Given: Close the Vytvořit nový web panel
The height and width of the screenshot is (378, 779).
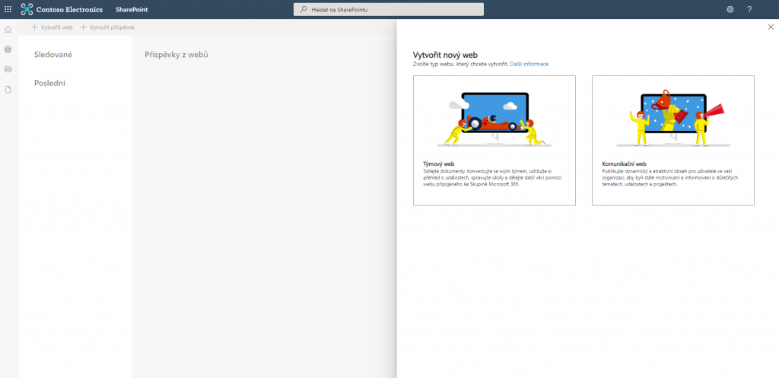Looking at the screenshot, I should (x=771, y=27).
